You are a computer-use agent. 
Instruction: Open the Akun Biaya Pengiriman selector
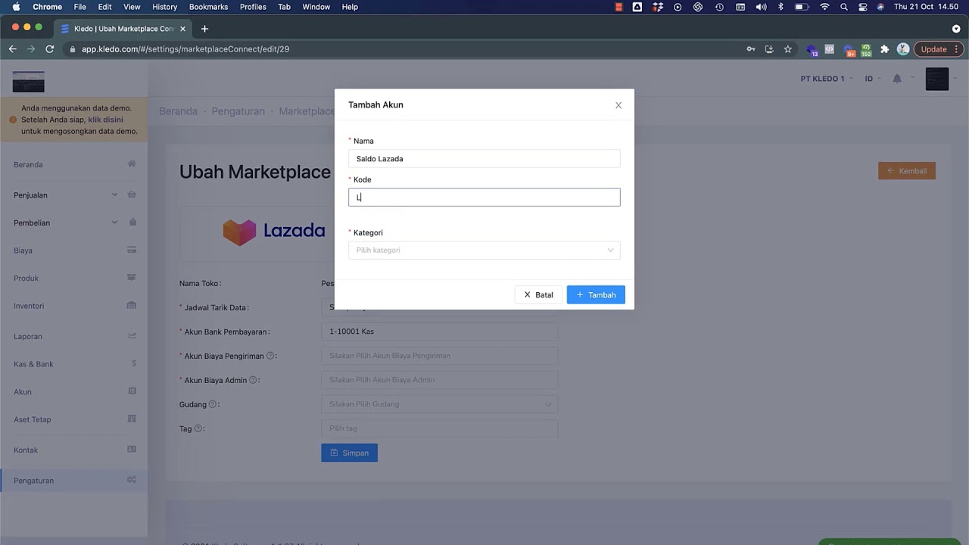pyautogui.click(x=439, y=356)
